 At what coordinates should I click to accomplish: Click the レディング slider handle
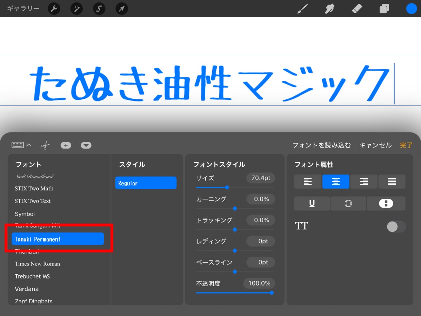click(235, 251)
